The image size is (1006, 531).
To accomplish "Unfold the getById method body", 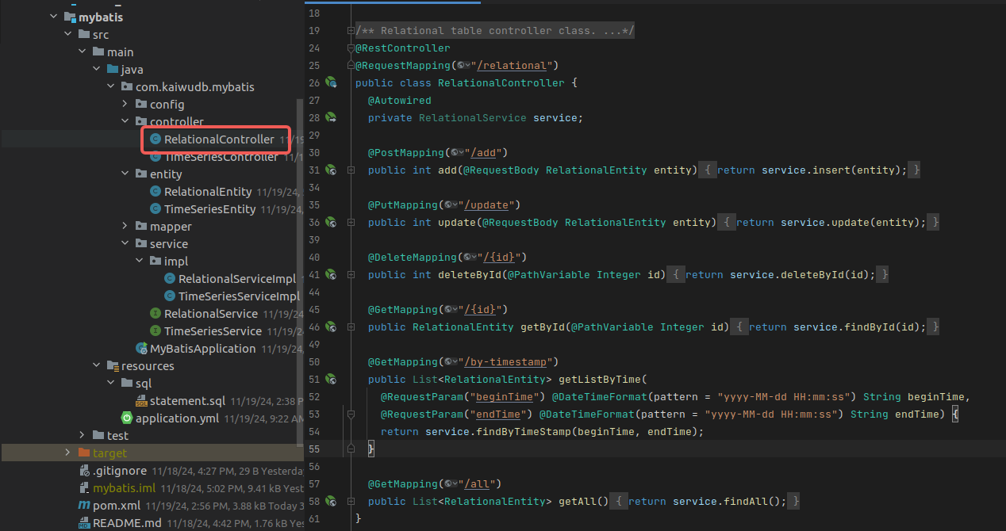I will pyautogui.click(x=351, y=327).
